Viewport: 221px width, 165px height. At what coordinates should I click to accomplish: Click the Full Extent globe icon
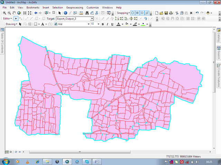19,13
